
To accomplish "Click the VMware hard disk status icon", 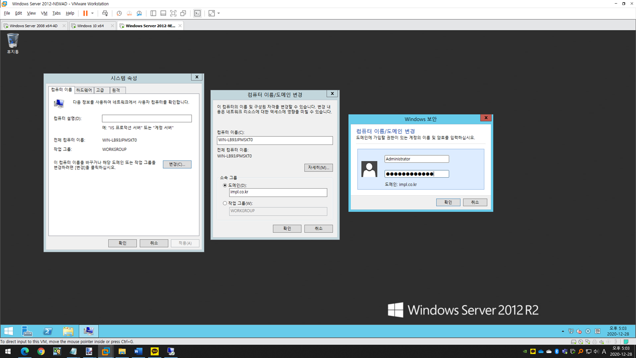I will pyautogui.click(x=573, y=342).
